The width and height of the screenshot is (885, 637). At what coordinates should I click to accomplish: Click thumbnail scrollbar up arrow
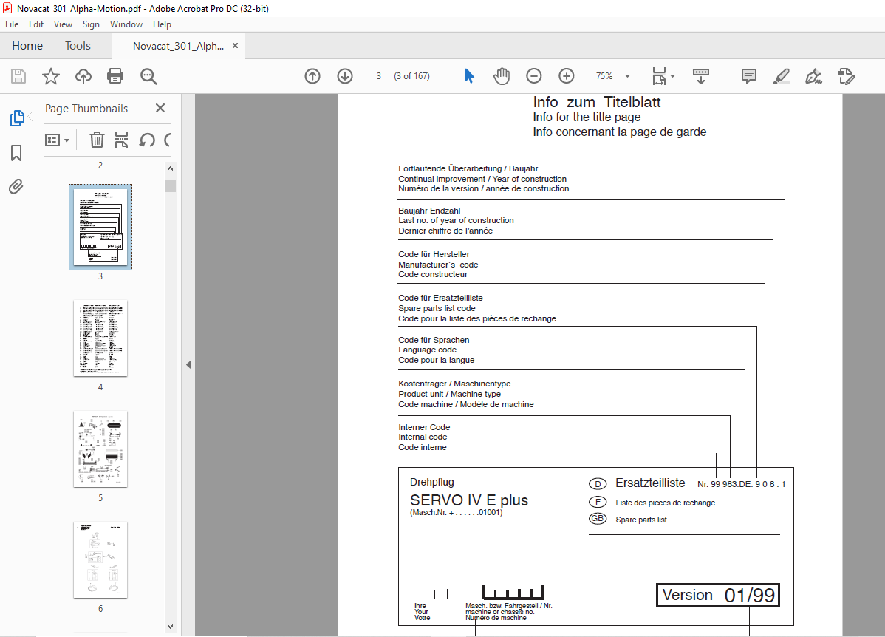tap(171, 168)
